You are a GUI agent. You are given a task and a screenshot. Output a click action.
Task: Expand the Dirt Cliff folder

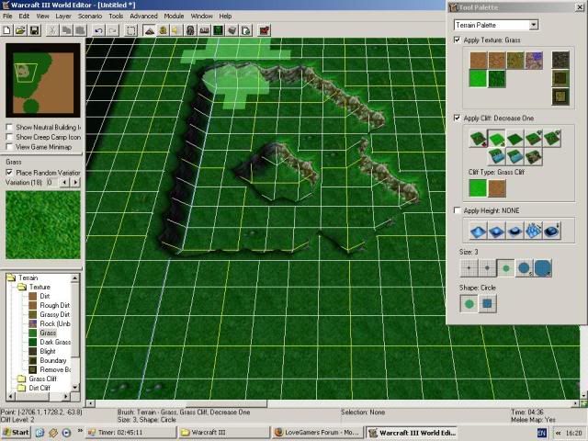(x=22, y=388)
